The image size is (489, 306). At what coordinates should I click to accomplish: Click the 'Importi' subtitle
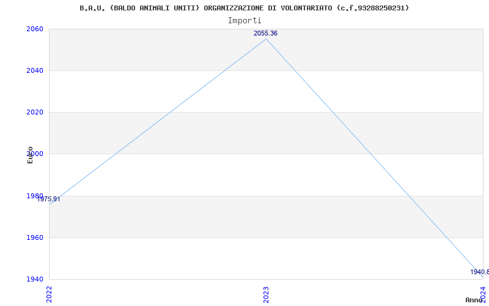click(244, 21)
